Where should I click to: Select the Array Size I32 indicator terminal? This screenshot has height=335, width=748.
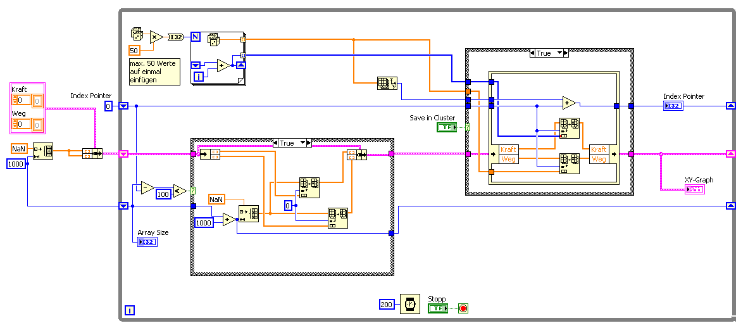click(x=147, y=242)
